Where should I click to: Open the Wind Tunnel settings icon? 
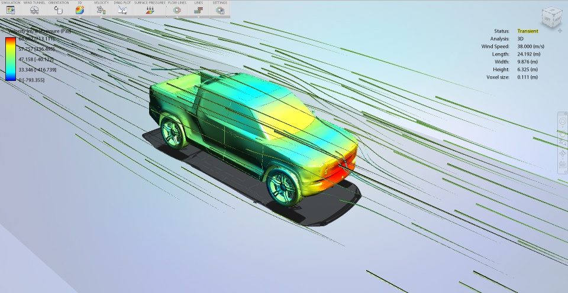pos(34,10)
